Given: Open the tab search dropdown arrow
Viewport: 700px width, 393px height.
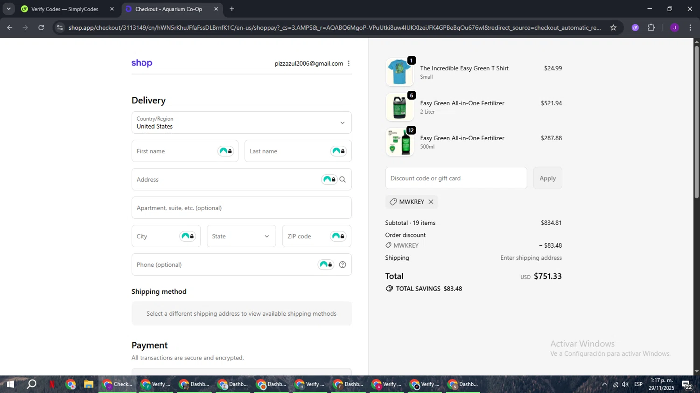Looking at the screenshot, I should (x=8, y=9).
